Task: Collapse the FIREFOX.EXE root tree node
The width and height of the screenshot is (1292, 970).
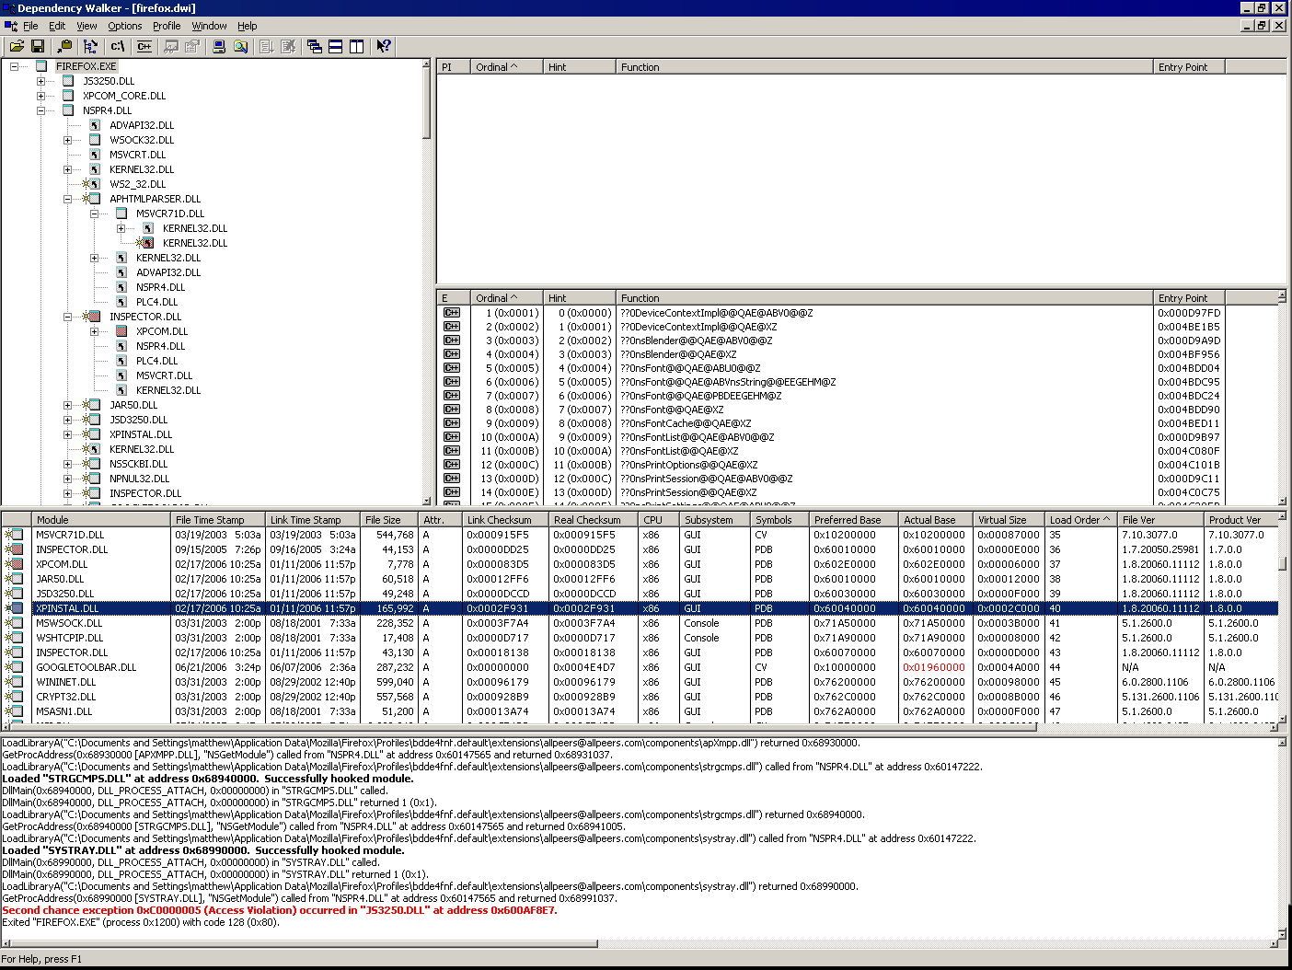Action: click(x=15, y=66)
